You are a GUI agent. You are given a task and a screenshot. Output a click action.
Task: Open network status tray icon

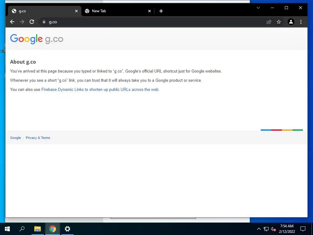266,229
